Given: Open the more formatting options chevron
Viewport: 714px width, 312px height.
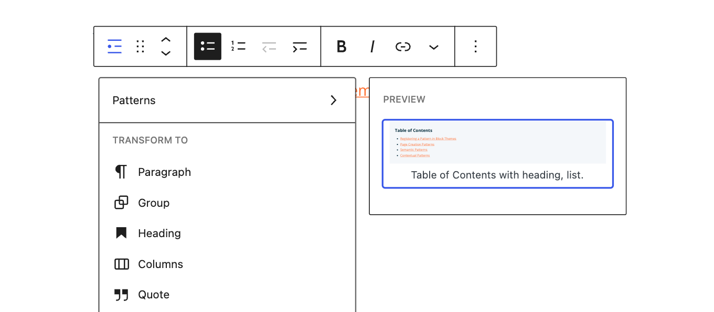Looking at the screenshot, I should 433,47.
